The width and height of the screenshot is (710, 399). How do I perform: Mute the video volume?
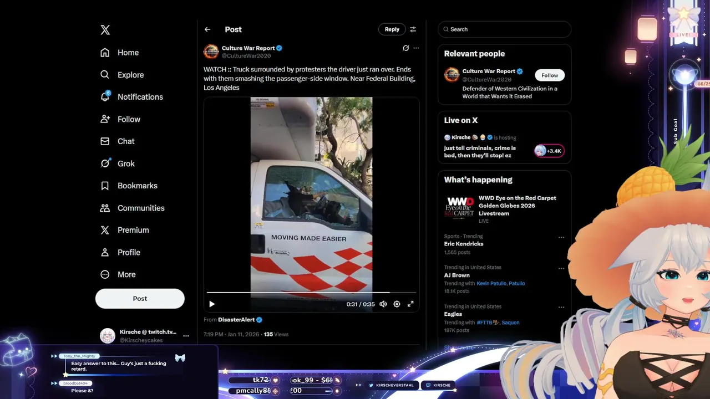(x=383, y=304)
